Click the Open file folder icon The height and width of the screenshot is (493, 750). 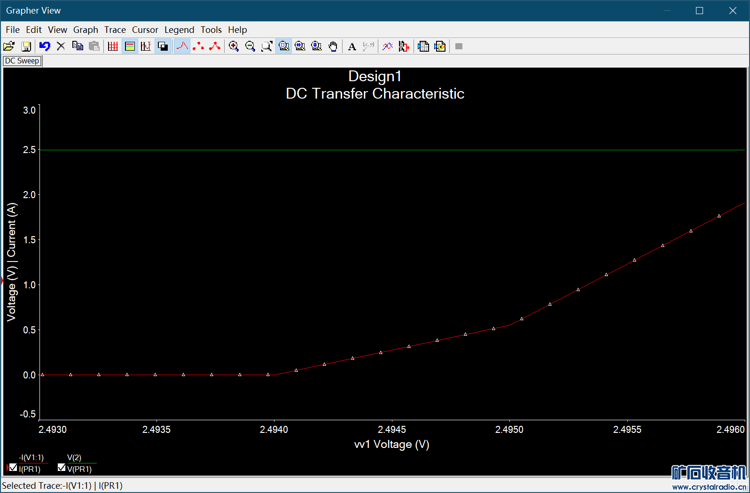click(x=9, y=46)
